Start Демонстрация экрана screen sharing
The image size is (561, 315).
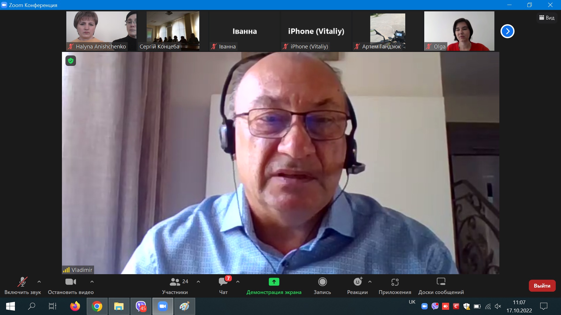(x=274, y=286)
